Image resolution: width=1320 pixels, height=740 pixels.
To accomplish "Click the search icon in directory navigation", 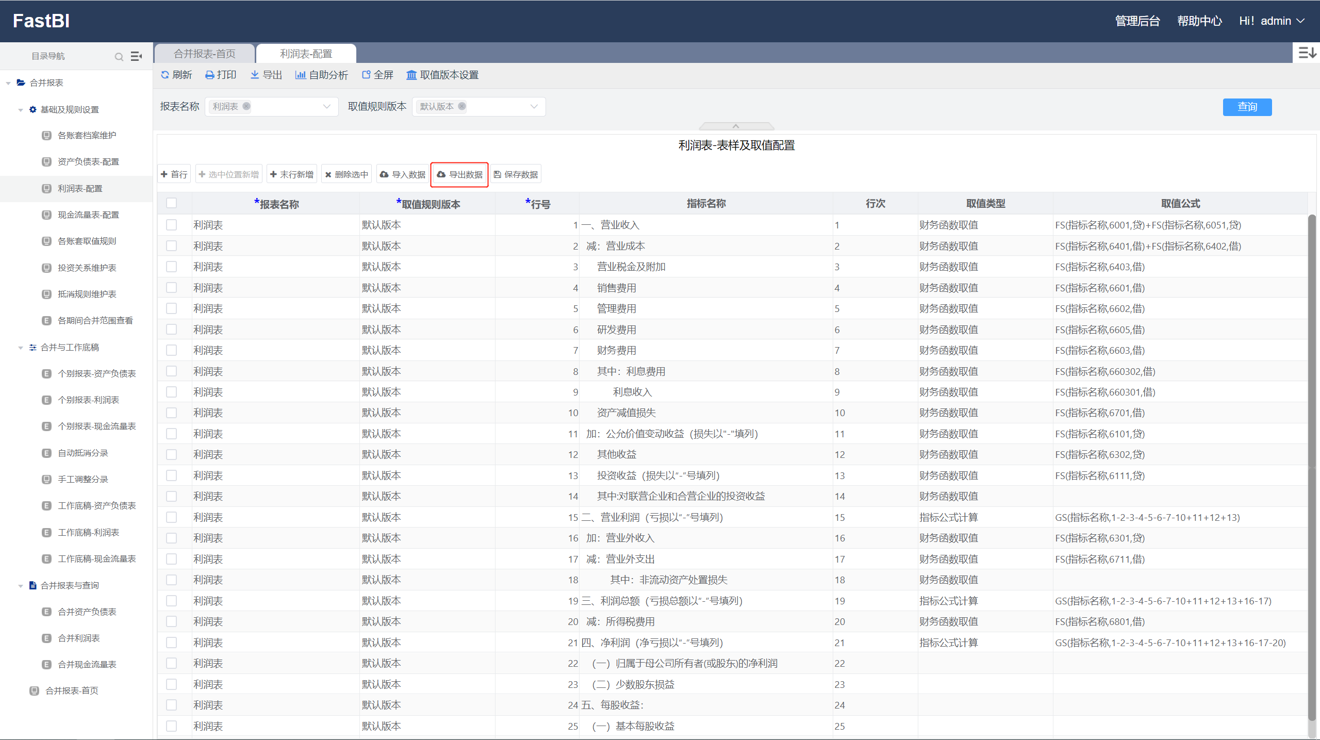I will [119, 57].
